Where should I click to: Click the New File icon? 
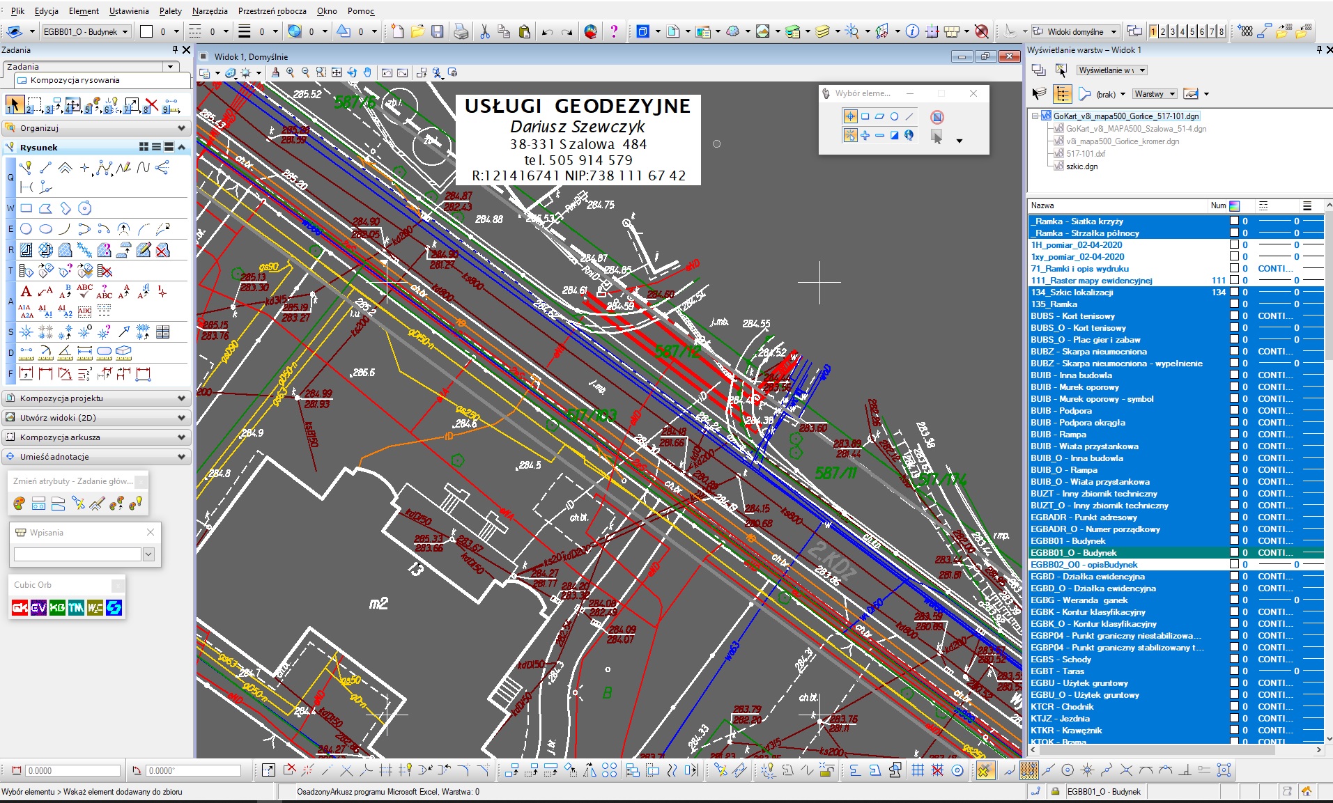398,31
